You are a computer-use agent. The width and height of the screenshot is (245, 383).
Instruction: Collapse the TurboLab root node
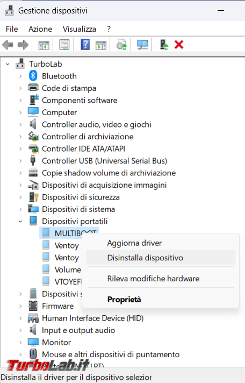coord(8,64)
